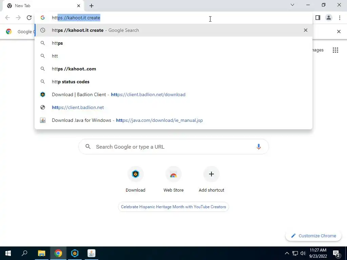
Task: Open https://client.badlion.net suggestion
Action: click(173, 107)
